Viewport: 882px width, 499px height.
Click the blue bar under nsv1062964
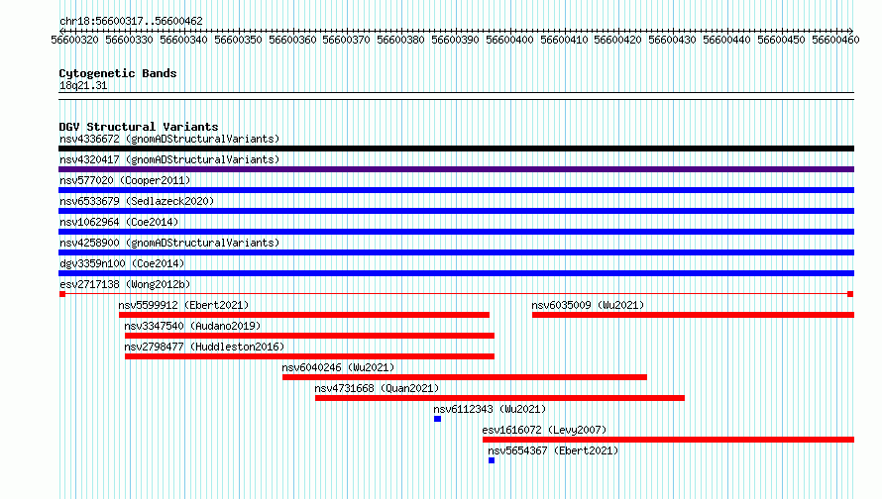click(456, 232)
